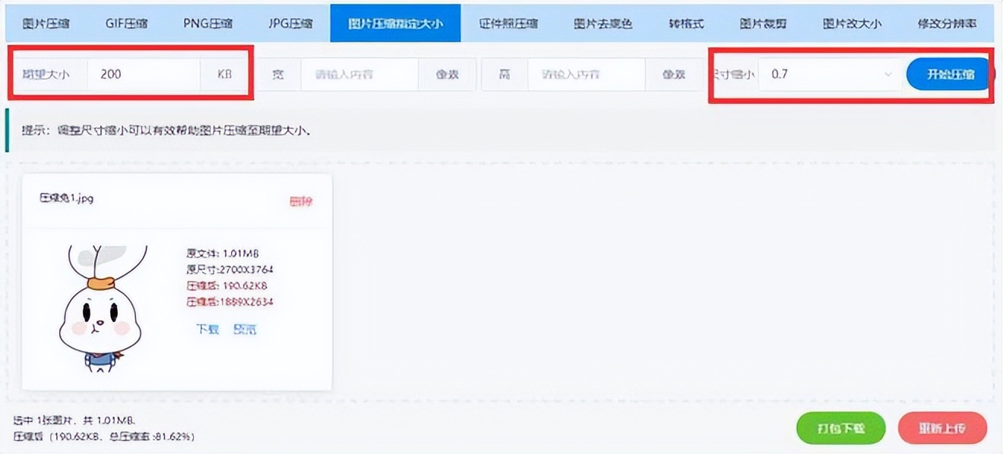Switch to the 图片裁剪 tab
This screenshot has width=1003, height=454.
click(764, 23)
